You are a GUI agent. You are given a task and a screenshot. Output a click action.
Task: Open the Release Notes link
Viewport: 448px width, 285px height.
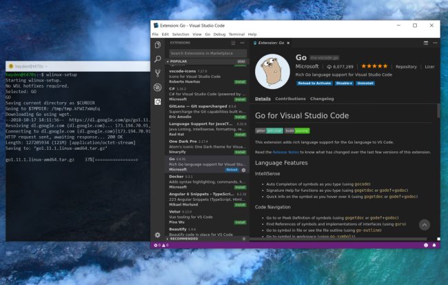point(285,153)
